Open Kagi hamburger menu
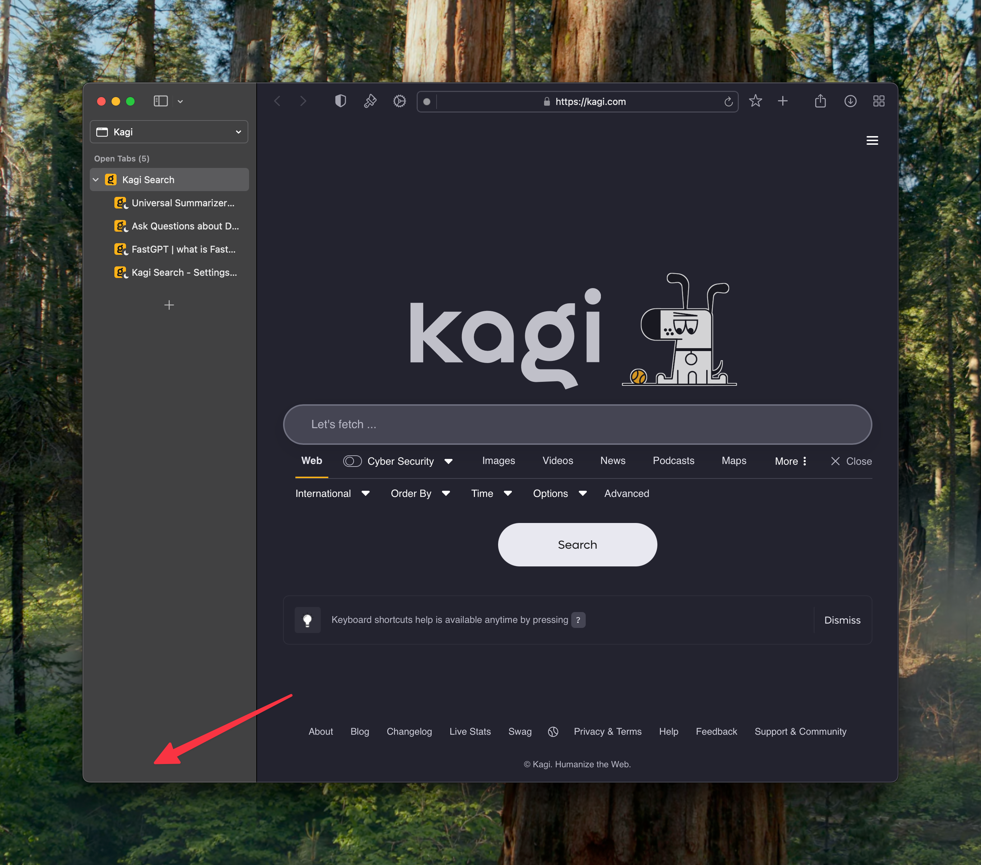 [x=872, y=140]
